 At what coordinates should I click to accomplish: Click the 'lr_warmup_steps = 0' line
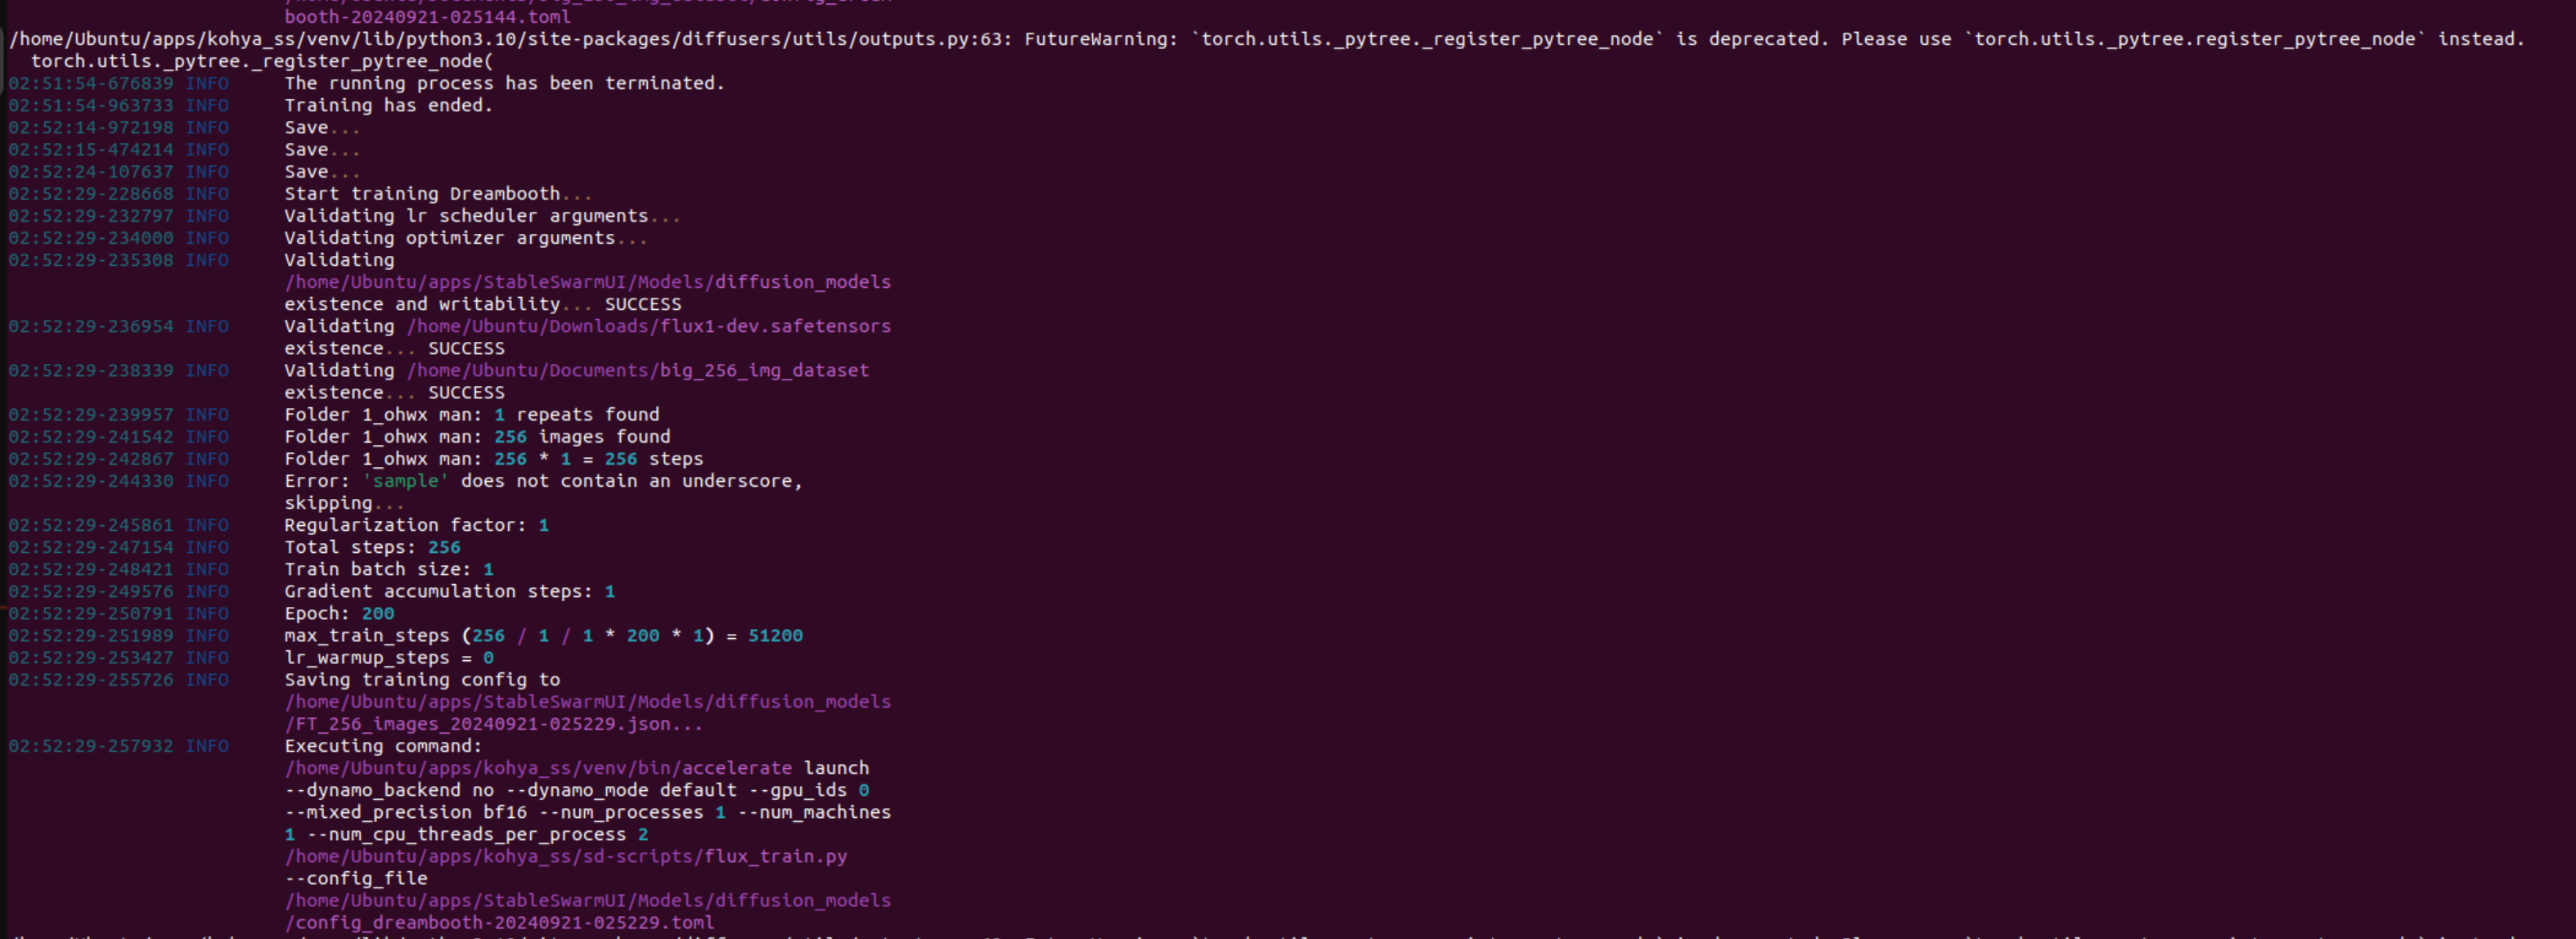(388, 658)
